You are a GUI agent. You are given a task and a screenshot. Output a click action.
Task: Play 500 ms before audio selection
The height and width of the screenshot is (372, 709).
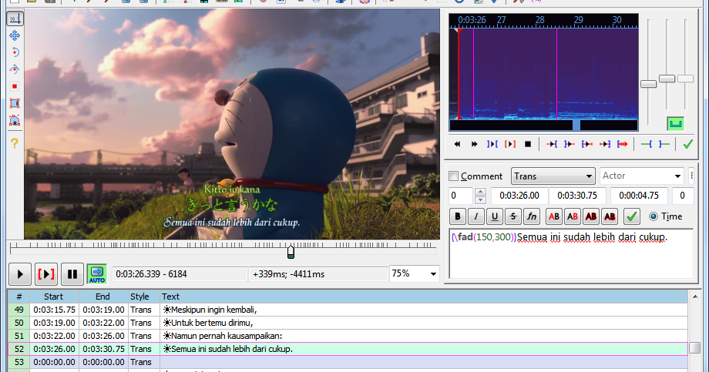pos(552,144)
